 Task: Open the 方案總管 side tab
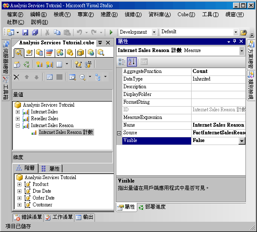tap(251, 55)
